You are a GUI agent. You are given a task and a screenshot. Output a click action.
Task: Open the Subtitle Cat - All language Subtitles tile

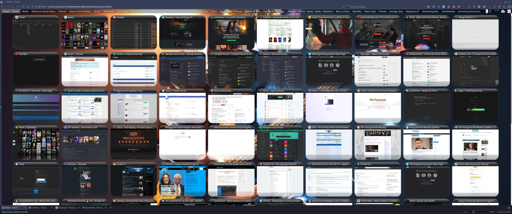pyautogui.click(x=280, y=179)
